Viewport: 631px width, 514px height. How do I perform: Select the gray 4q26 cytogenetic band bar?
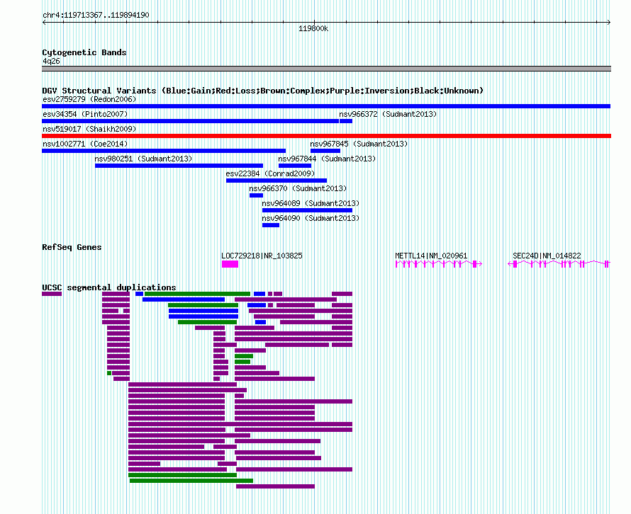pyautogui.click(x=326, y=69)
